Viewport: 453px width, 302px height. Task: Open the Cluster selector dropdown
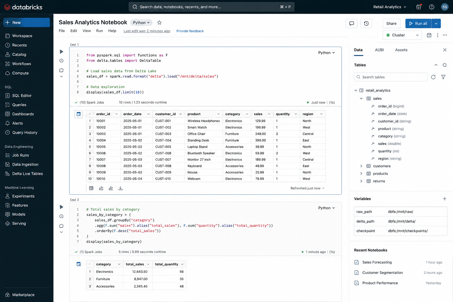coord(402,35)
